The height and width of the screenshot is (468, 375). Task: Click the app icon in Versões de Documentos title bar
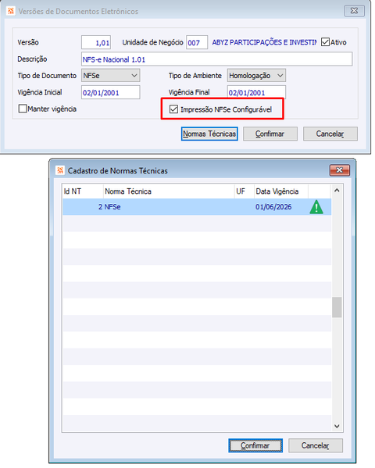[11, 11]
